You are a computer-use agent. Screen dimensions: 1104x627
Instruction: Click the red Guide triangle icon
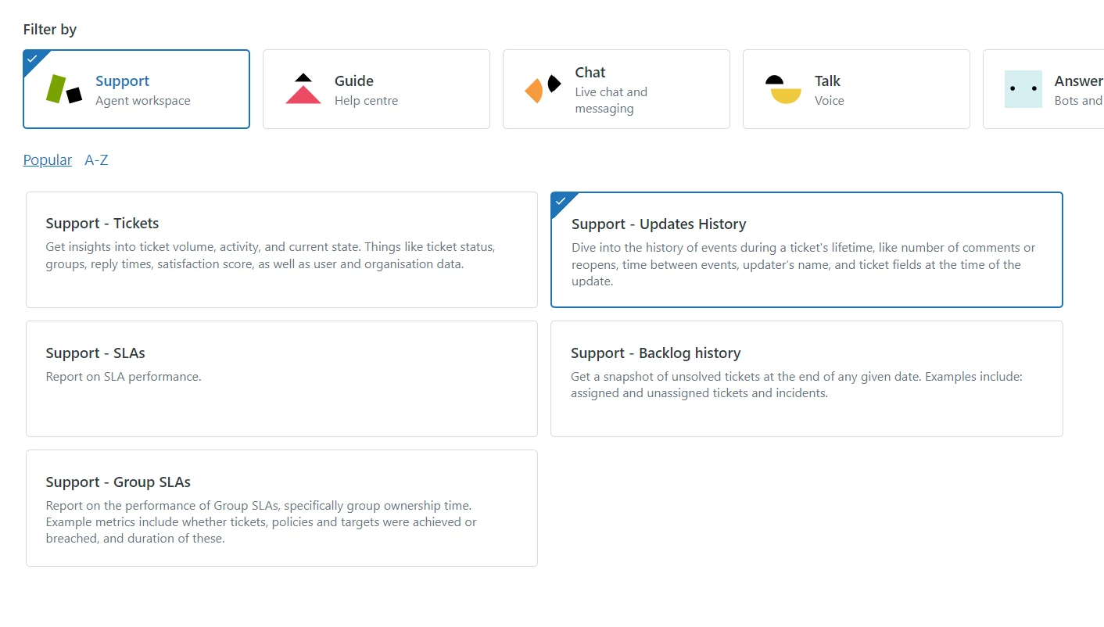point(303,89)
